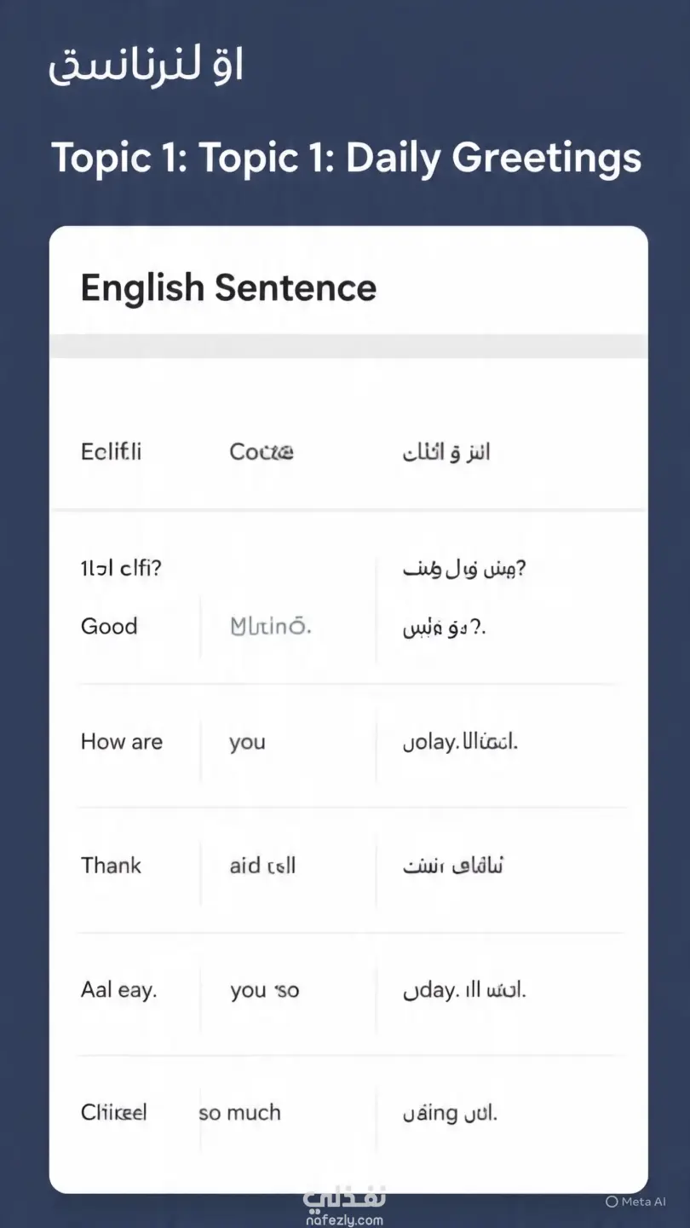Image resolution: width=690 pixels, height=1228 pixels.
Task: Select the How are cell
Action: point(121,742)
